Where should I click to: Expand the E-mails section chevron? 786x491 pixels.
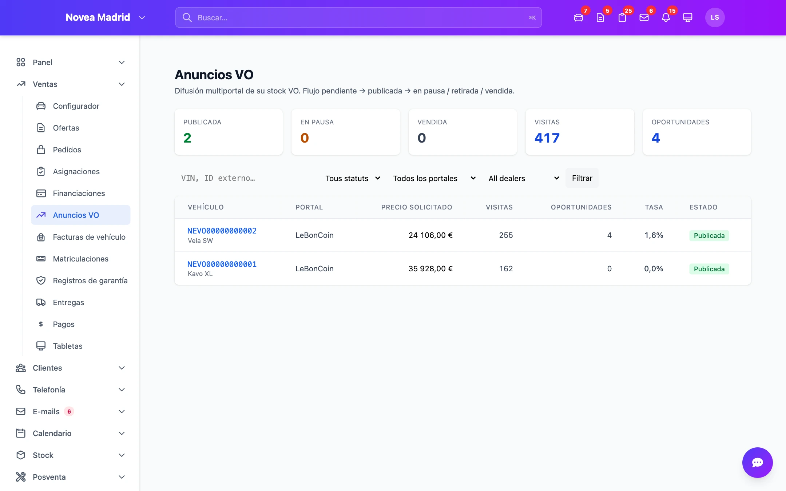coord(122,411)
